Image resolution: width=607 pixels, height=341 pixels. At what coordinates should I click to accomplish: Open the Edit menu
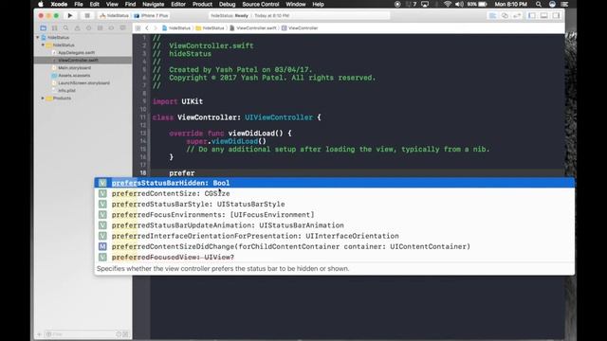(95, 4)
